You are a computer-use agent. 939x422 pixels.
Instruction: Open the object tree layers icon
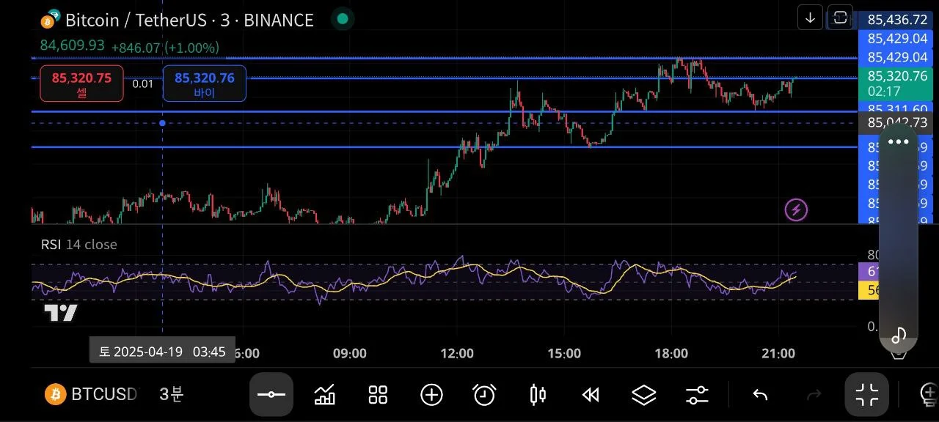click(x=643, y=395)
